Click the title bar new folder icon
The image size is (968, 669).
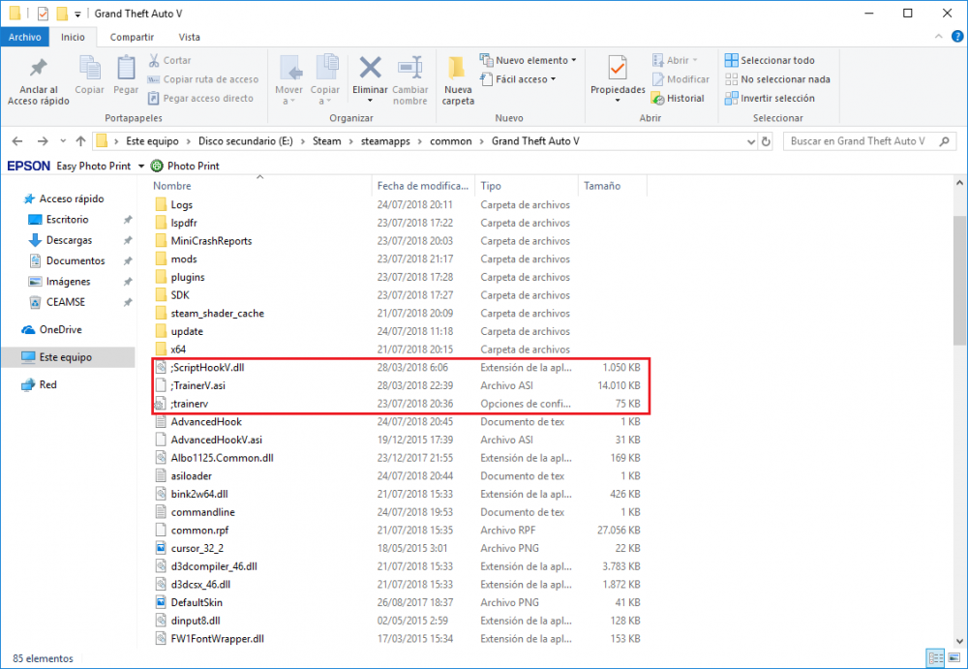62,14
